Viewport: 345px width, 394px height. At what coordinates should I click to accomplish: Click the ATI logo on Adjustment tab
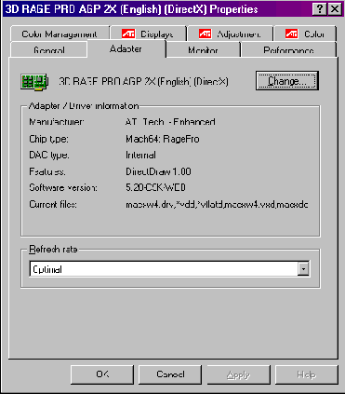point(205,34)
